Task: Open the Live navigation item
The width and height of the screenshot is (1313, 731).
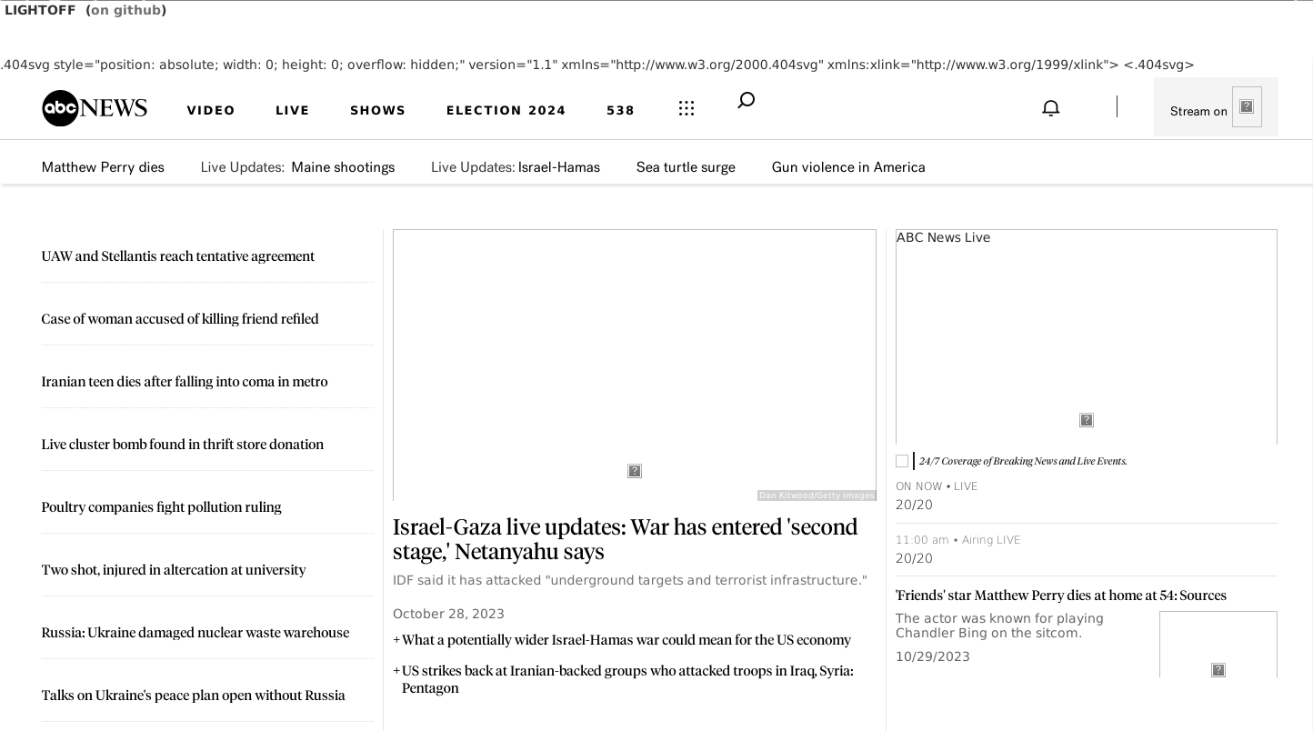Action: coord(292,110)
